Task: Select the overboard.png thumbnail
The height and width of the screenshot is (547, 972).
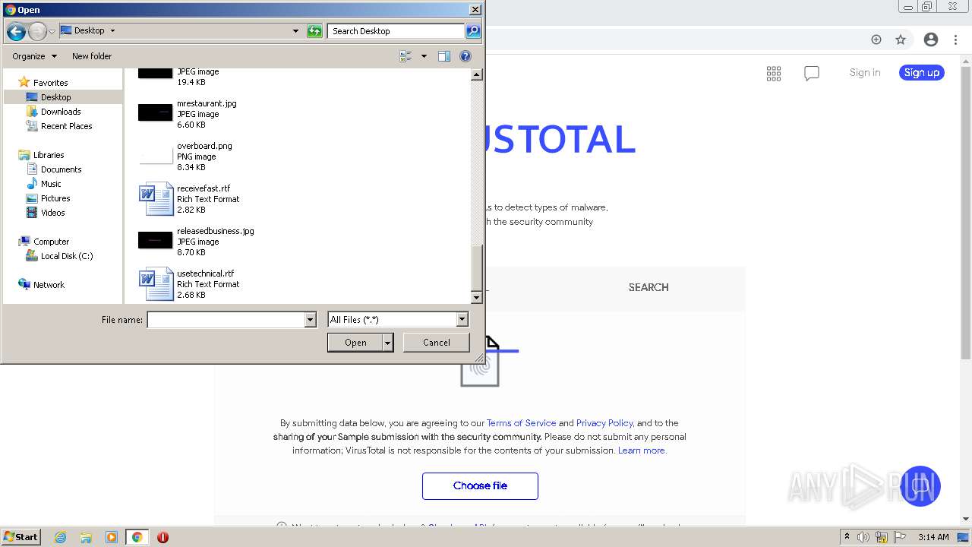Action: click(156, 156)
